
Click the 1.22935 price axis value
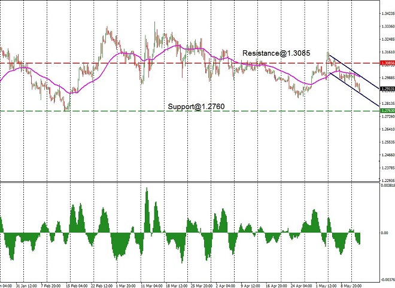388,181
